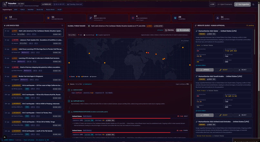Open source citation on Saudi Arabia card
This screenshot has width=260, height=142.
pyautogui.click(x=201, y=111)
